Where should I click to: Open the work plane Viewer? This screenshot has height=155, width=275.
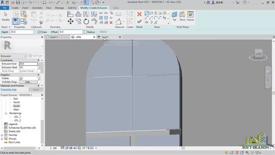pos(190,16)
